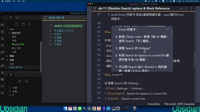Follow the link on line 59
This screenshot has width=200, height=112.
[x=109, y=75]
